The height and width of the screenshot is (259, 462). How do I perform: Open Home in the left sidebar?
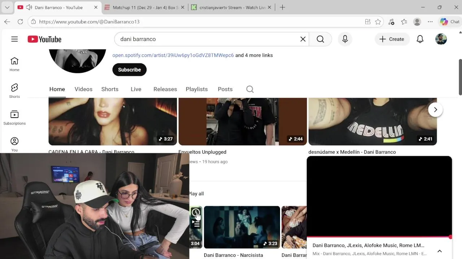[14, 64]
